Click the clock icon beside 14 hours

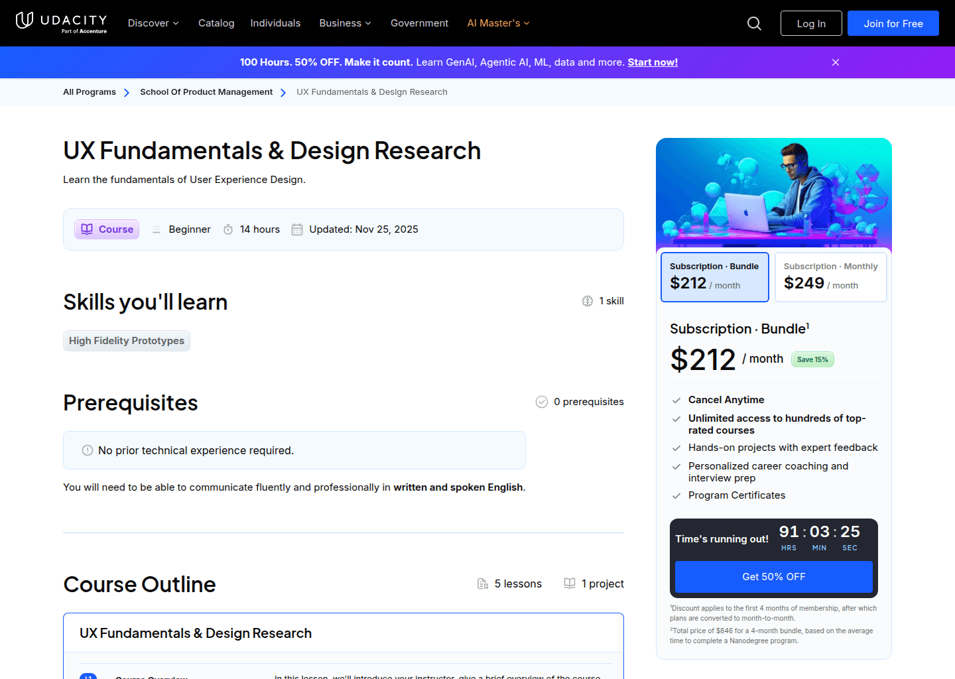pos(227,229)
